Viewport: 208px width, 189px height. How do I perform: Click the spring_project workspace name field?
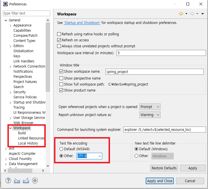[155, 72]
